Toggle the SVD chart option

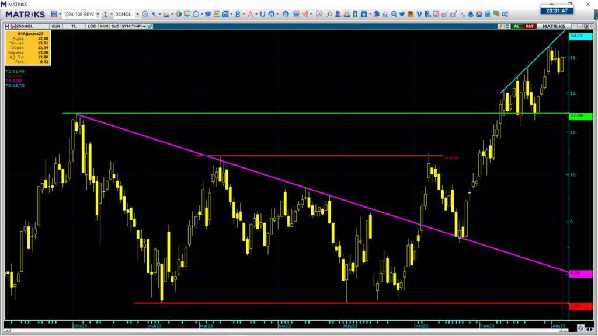click(x=115, y=26)
